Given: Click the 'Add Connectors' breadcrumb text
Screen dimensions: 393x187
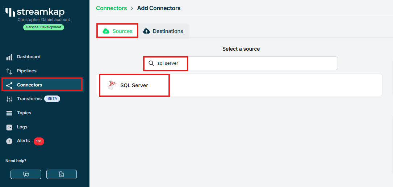Looking at the screenshot, I should (x=159, y=8).
